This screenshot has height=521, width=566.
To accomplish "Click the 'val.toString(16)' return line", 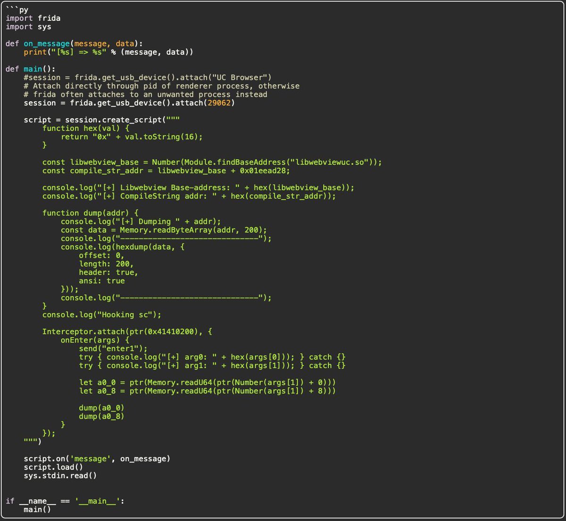I will (x=132, y=137).
